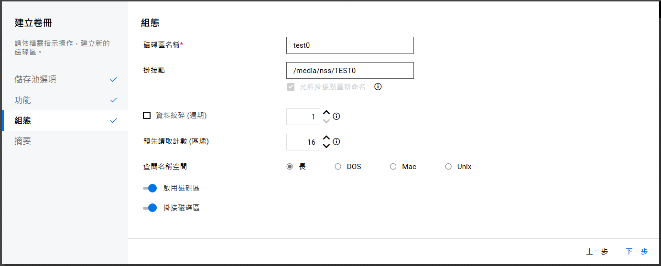Image resolution: width=661 pixels, height=266 pixels.
Task: Click info icon beside 允許掛接點重新命名
Action: click(378, 87)
